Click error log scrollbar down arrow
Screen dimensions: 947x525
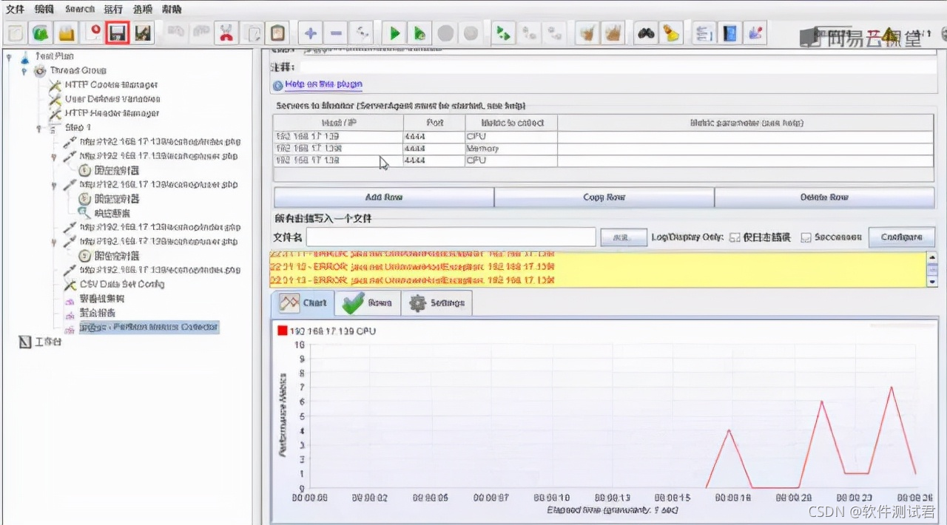pos(931,282)
